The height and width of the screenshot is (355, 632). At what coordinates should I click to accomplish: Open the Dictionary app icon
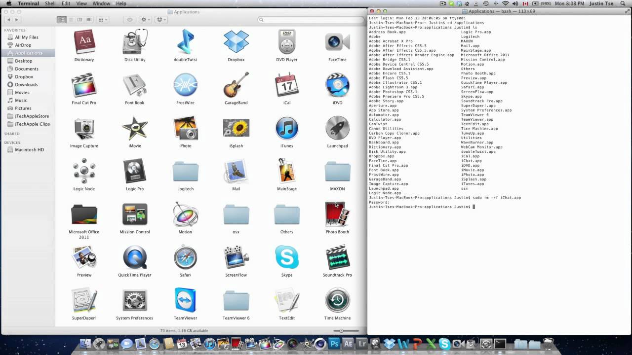tap(84, 42)
